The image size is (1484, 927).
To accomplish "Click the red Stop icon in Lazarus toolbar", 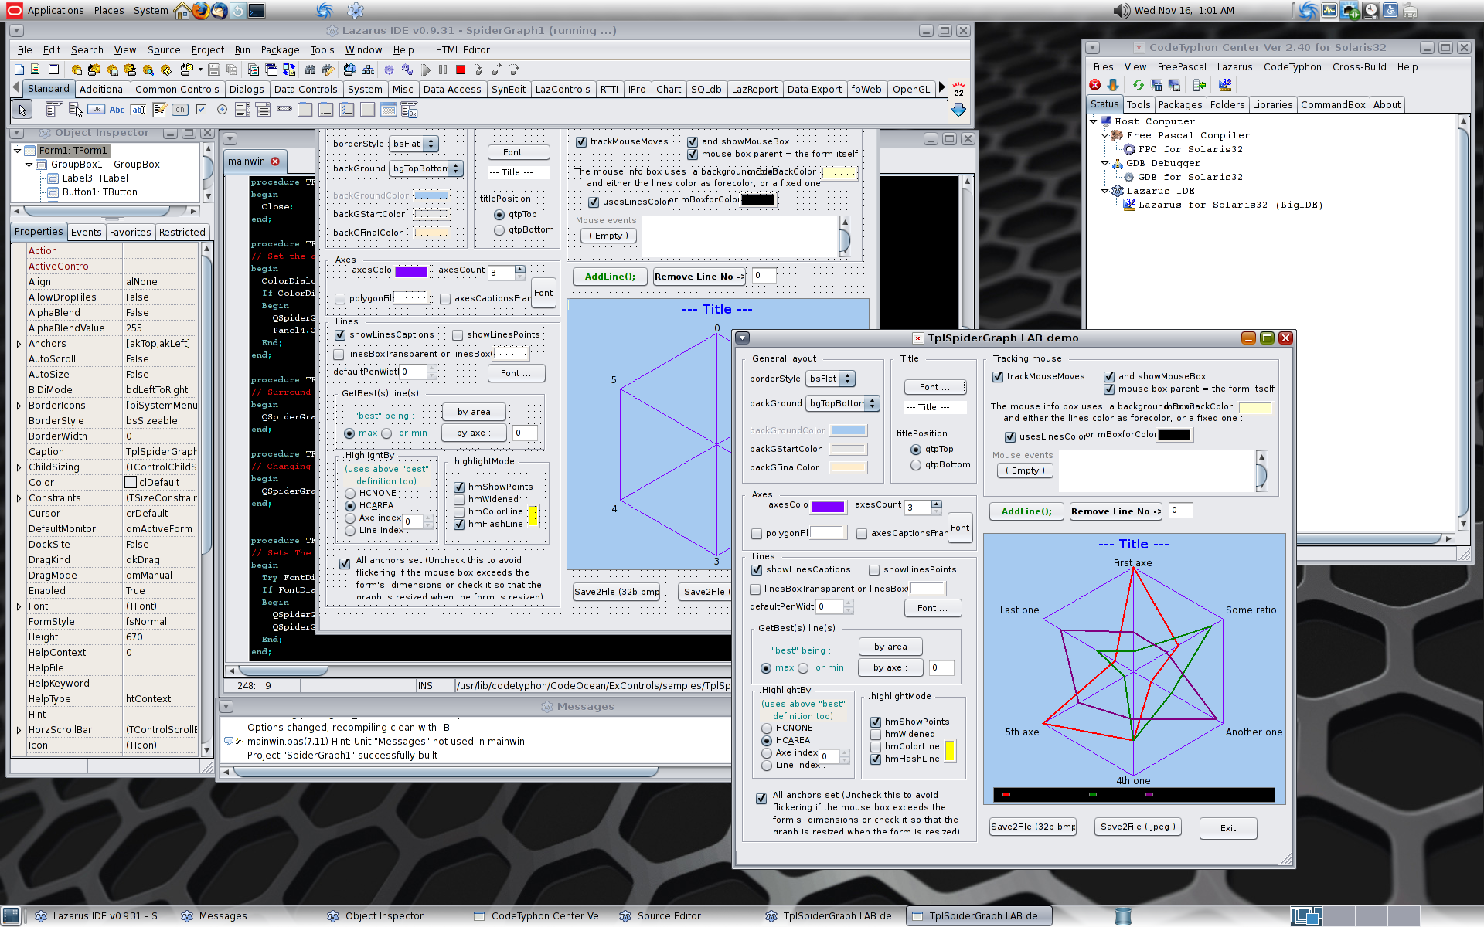I will pos(461,70).
